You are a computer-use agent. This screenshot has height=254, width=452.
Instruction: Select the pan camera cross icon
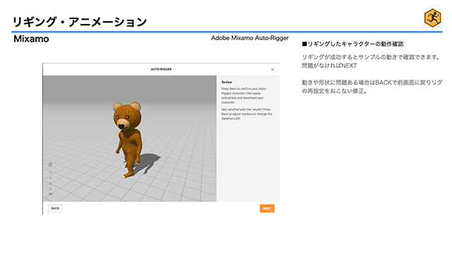click(x=50, y=178)
